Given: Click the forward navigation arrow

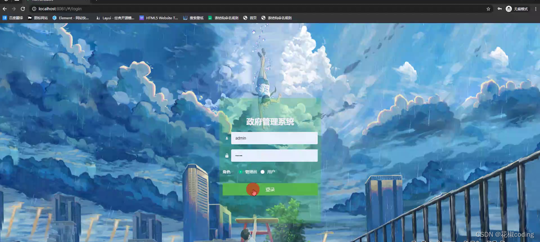Looking at the screenshot, I should [x=13, y=8].
